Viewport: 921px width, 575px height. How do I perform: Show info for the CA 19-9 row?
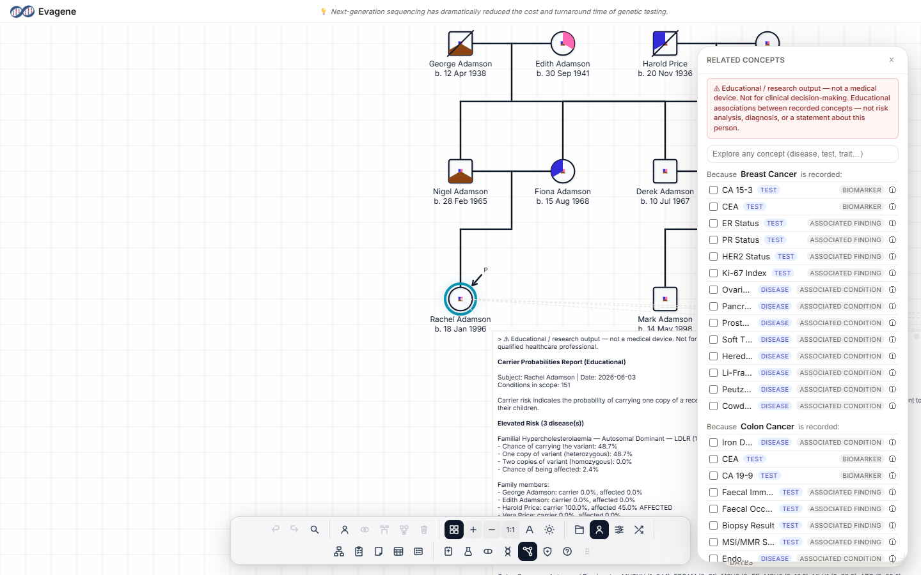pos(892,475)
